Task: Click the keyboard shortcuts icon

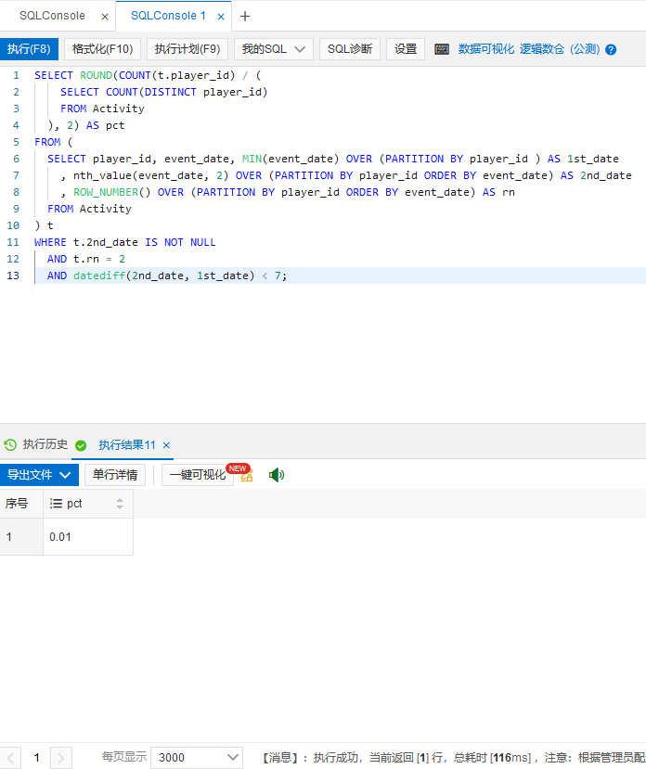Action: 442,49
